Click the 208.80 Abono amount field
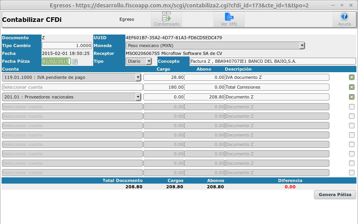The height and width of the screenshot is (224, 358). (x=204, y=97)
